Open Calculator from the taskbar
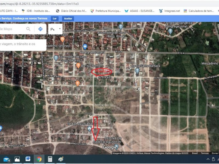The height and width of the screenshot is (164, 219). click(x=50, y=159)
